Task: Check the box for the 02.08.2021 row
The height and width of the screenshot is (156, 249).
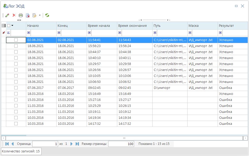Action: click(16, 40)
